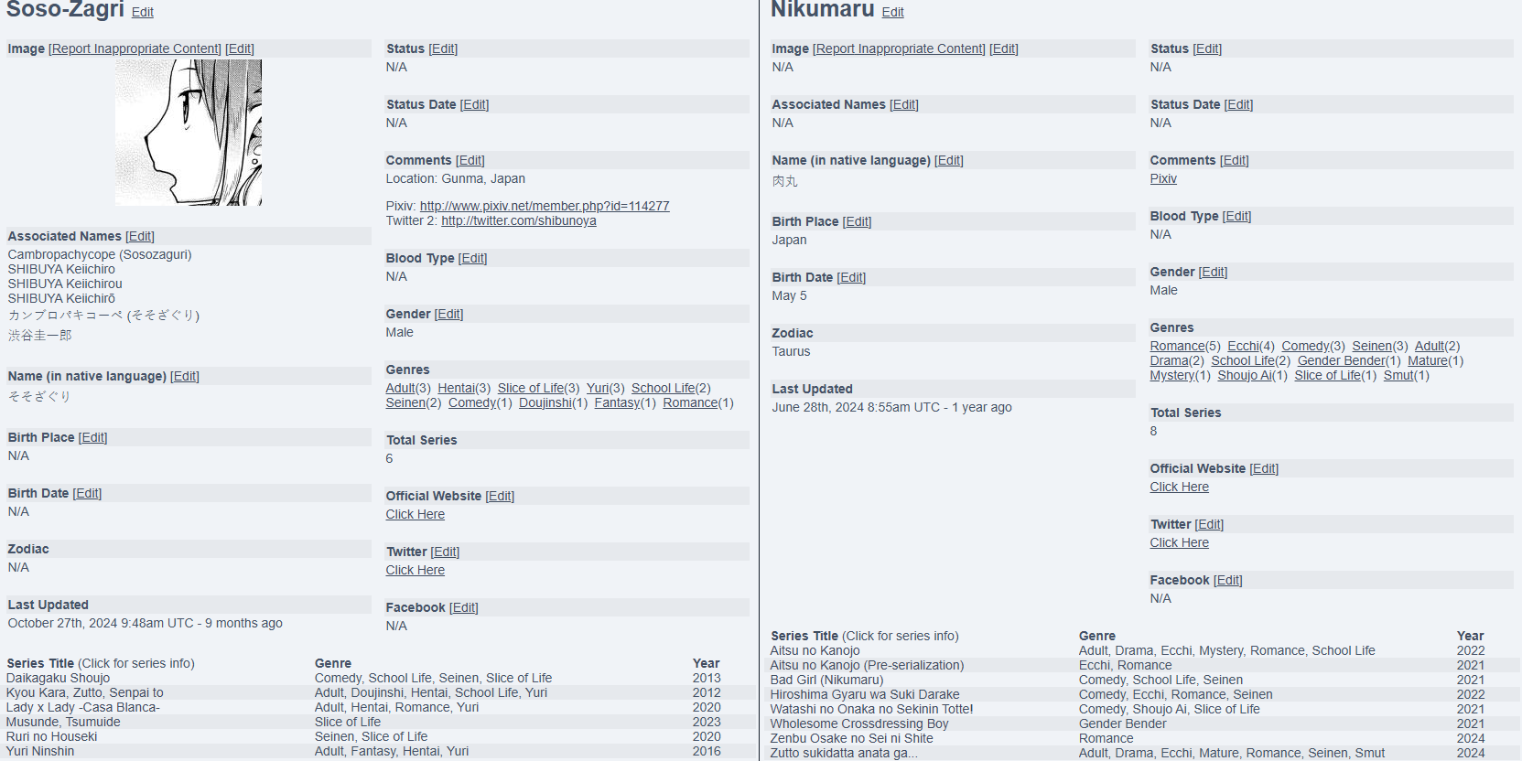Select the Shoujo Ai(1) genre link

point(1252,375)
